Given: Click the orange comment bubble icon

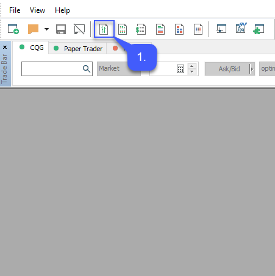Looking at the screenshot, I should [x=33, y=29].
